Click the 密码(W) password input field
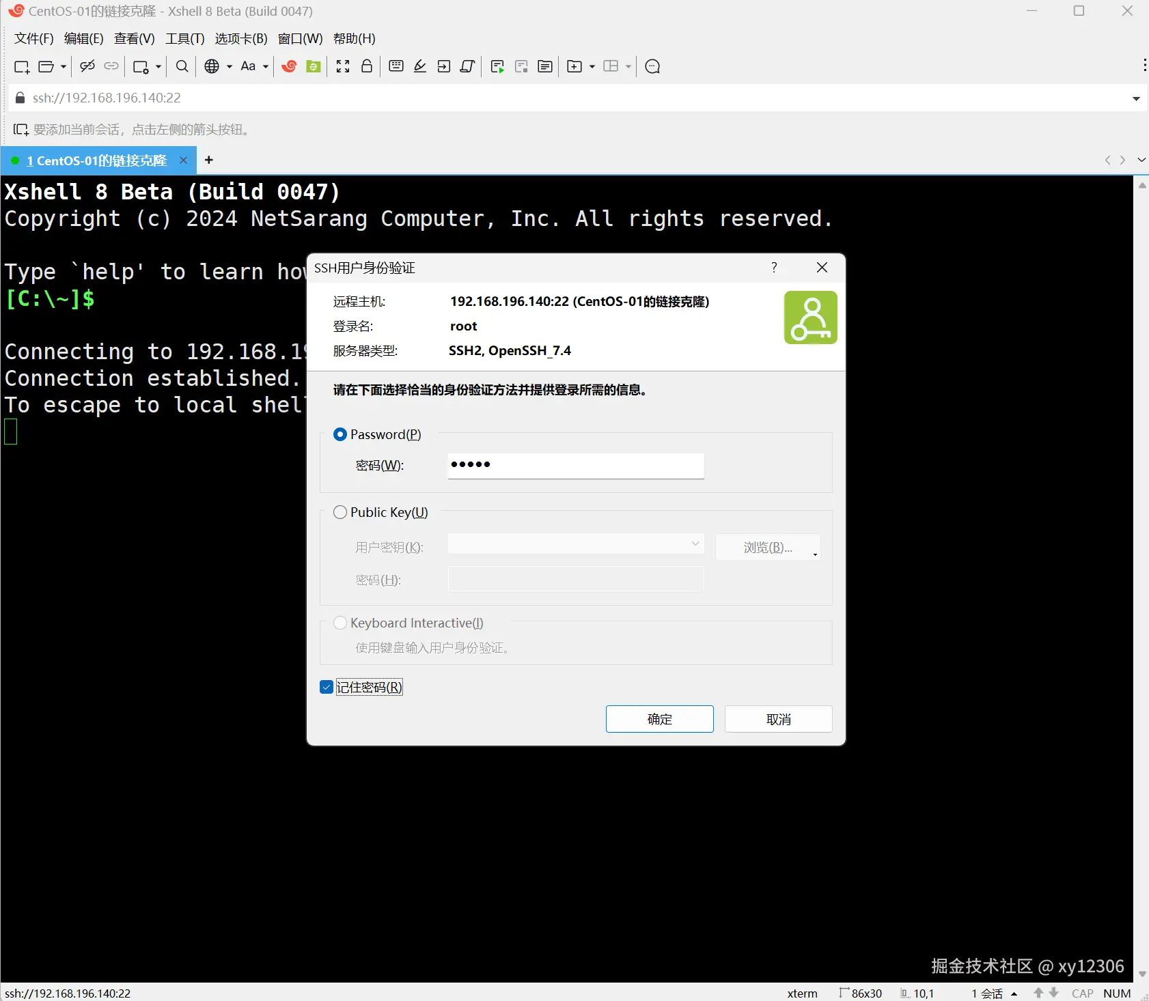 click(576, 466)
